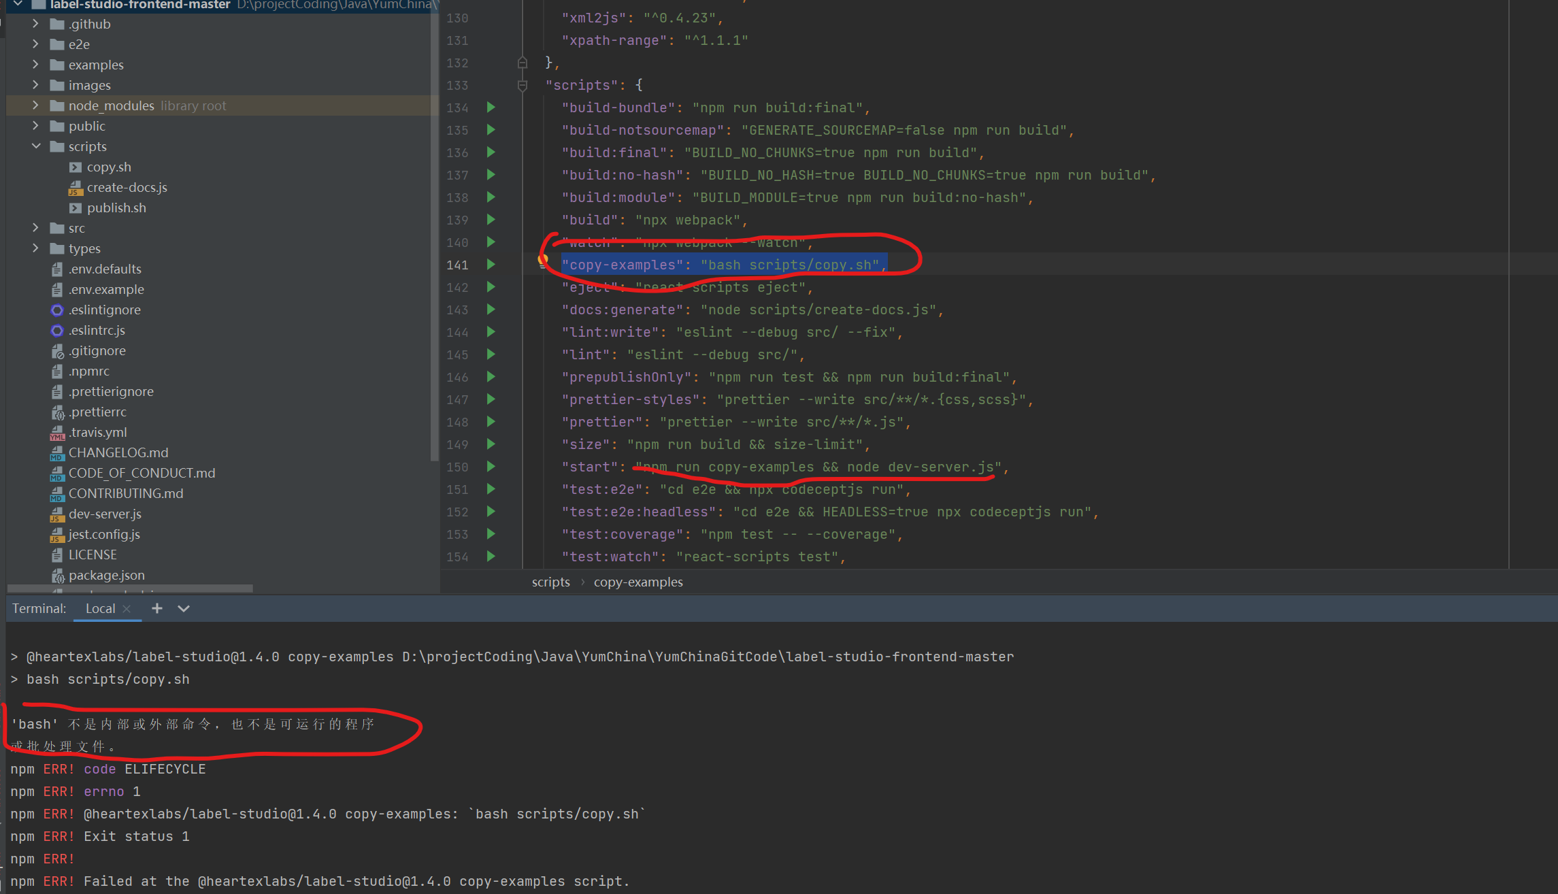Expand the src folder
Image resolution: width=1558 pixels, height=894 pixels.
36,228
